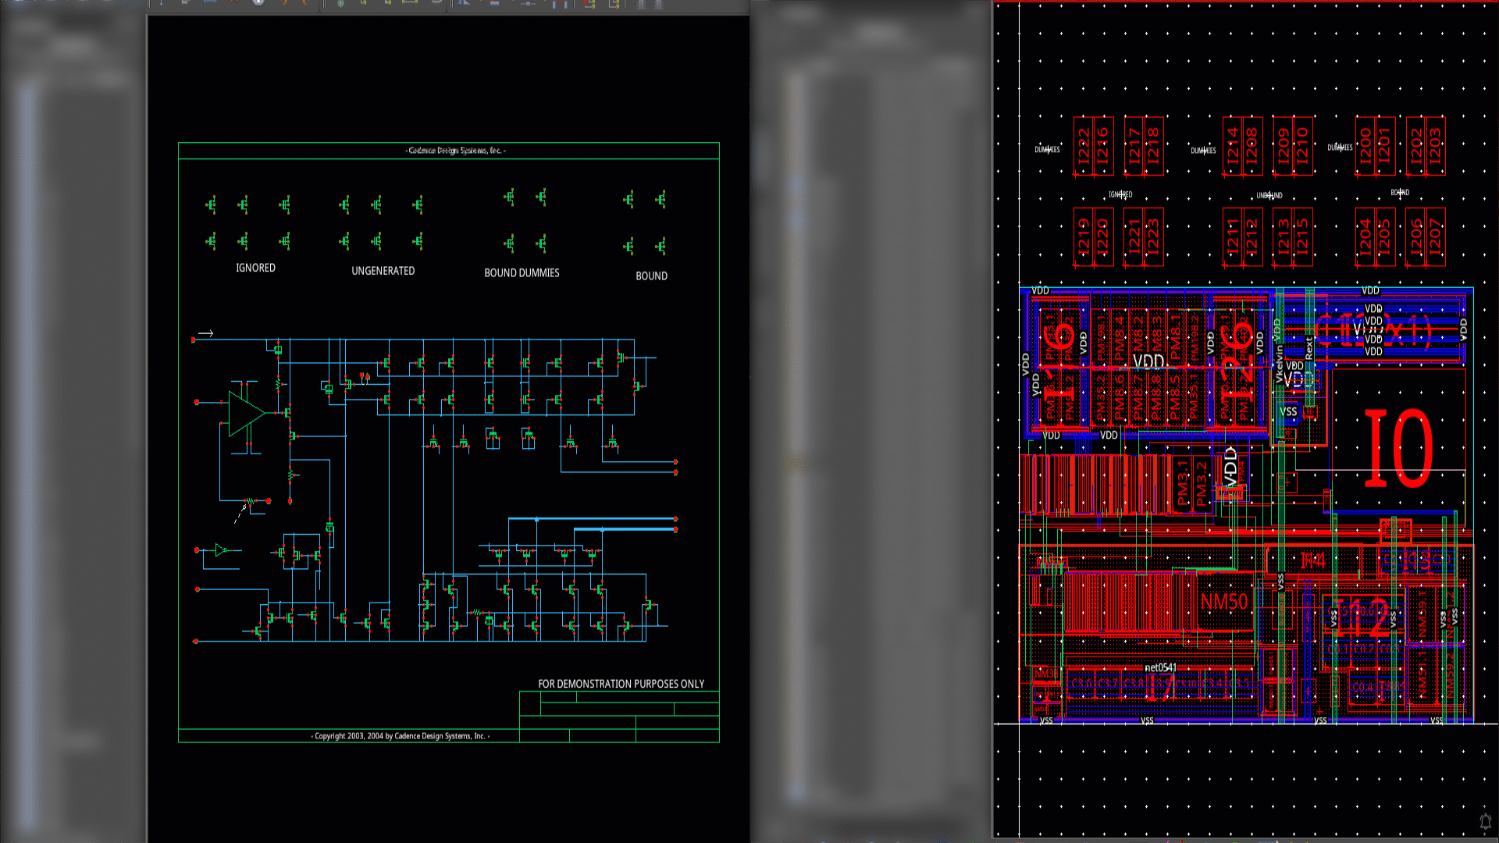Screen dimensions: 1499x843
Task: Select layout instance I210
Action: (1302, 146)
